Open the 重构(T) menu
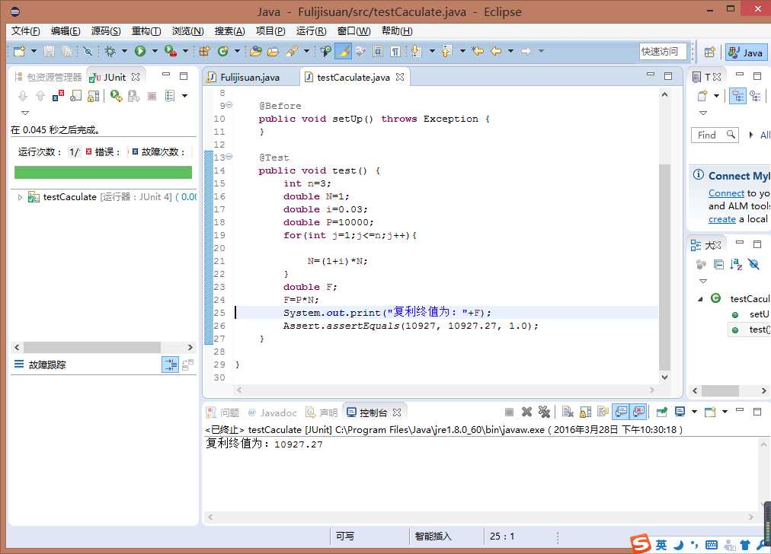Viewport: 771px width, 554px height. point(146,31)
